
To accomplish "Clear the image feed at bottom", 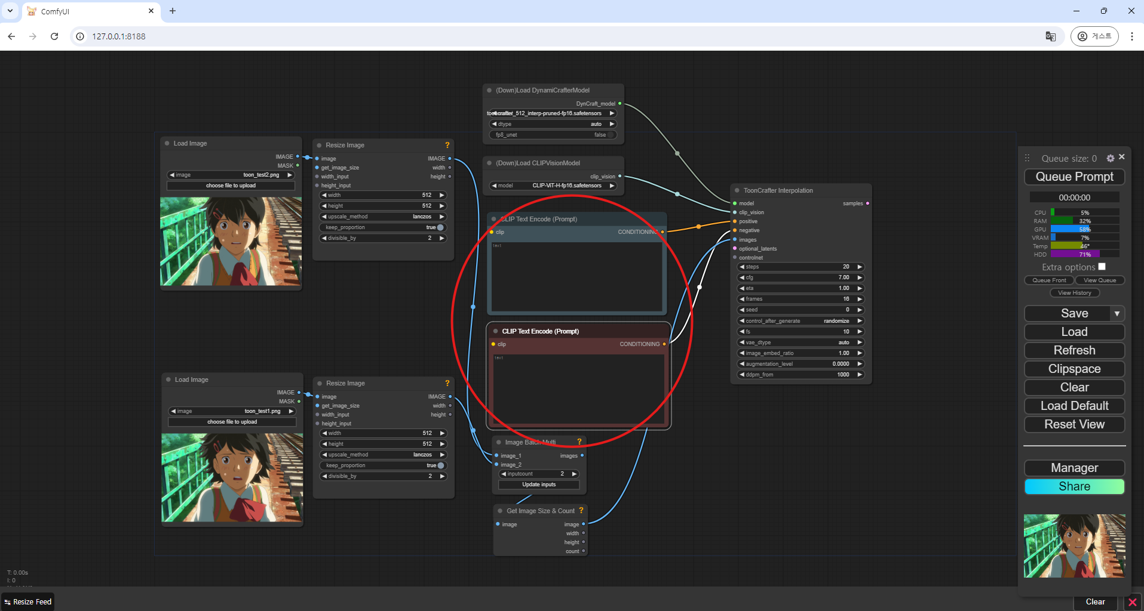I will pos(1095,601).
